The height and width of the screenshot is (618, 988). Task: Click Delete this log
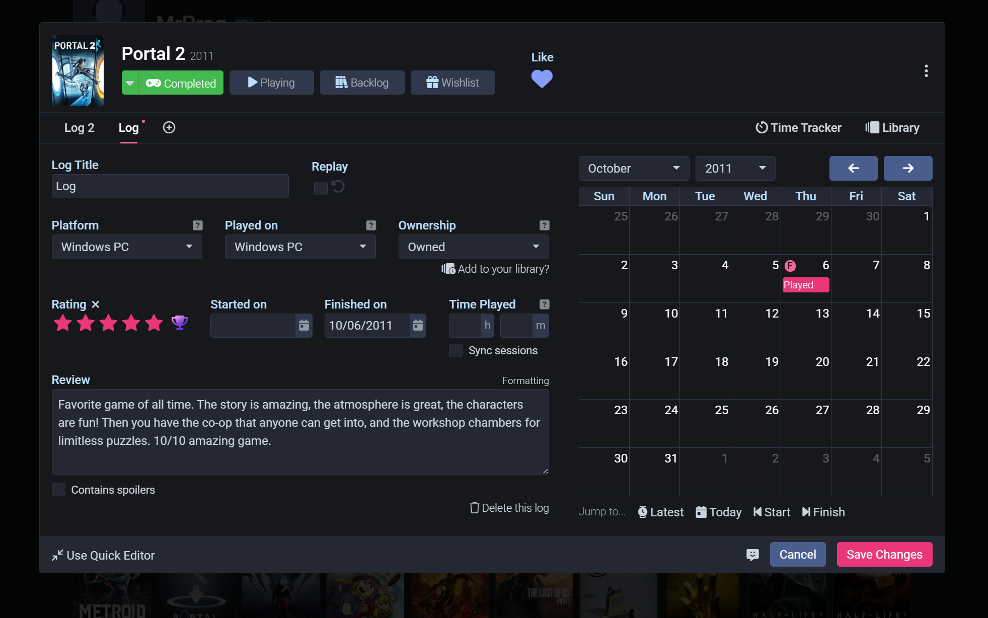(509, 508)
